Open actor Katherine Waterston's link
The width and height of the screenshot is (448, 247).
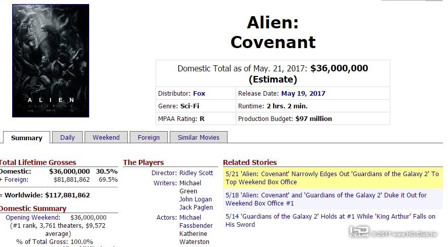click(194, 237)
